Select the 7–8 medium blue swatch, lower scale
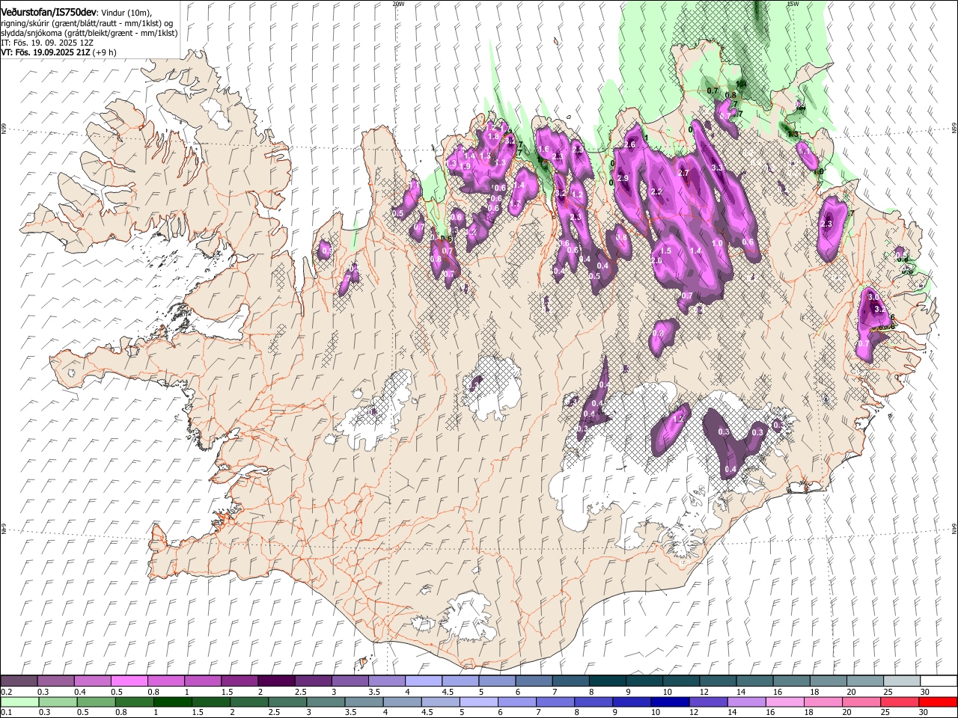The image size is (958, 718). (x=555, y=702)
